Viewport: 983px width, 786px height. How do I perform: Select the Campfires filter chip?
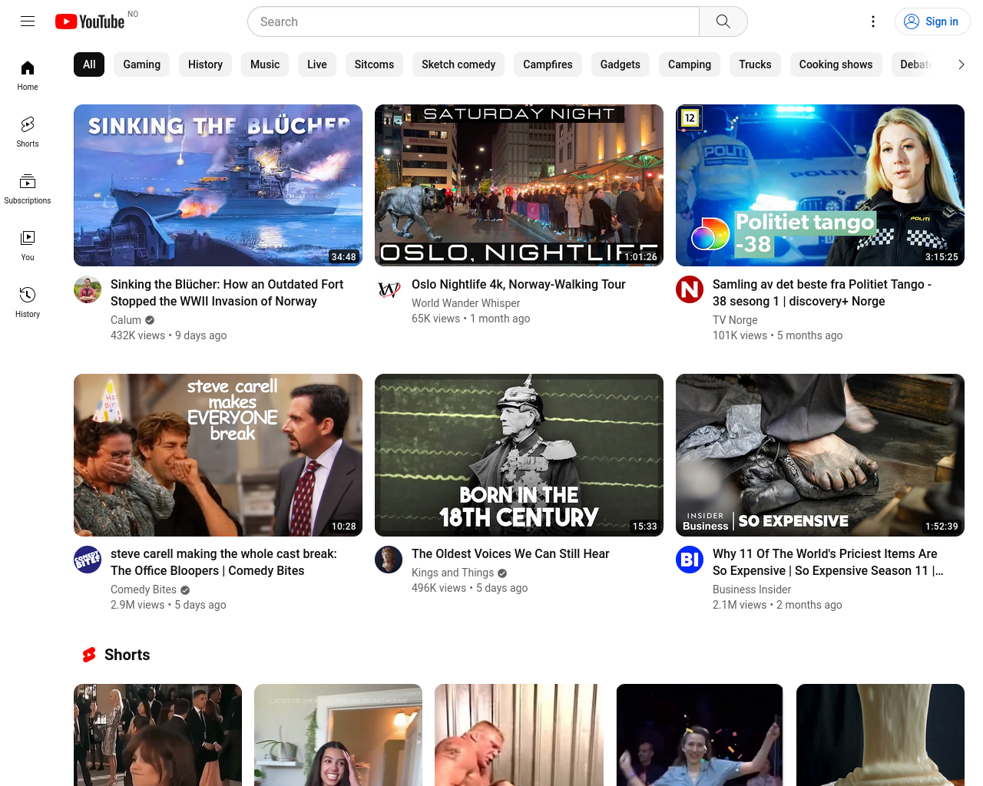[x=548, y=64]
